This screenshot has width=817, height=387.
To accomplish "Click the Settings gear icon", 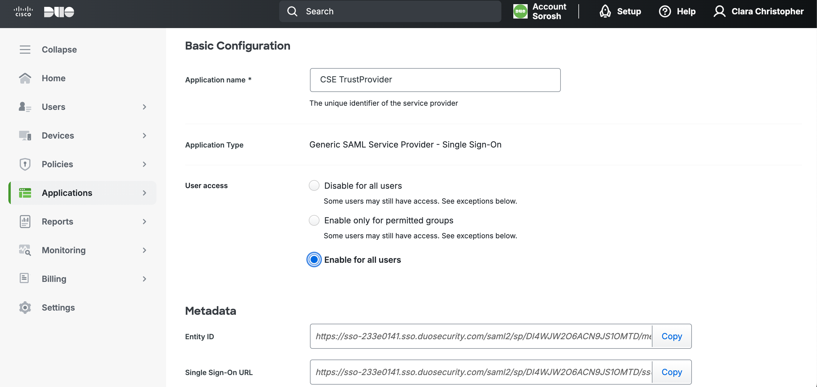I will coord(25,307).
